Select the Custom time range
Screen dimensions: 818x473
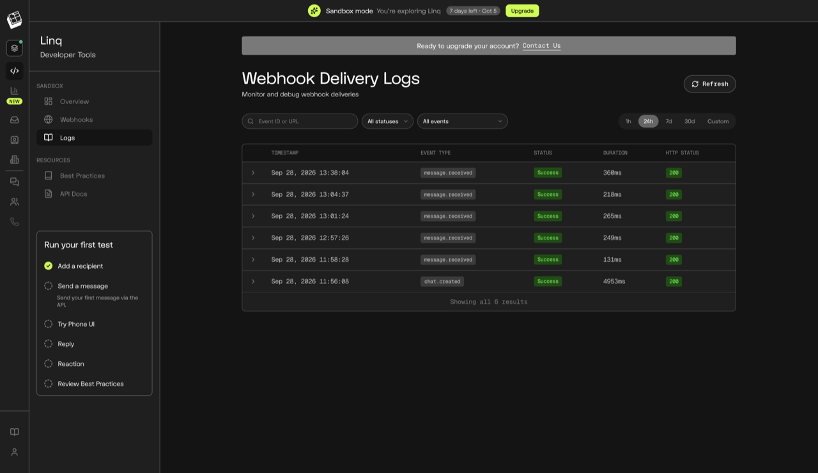(x=718, y=121)
